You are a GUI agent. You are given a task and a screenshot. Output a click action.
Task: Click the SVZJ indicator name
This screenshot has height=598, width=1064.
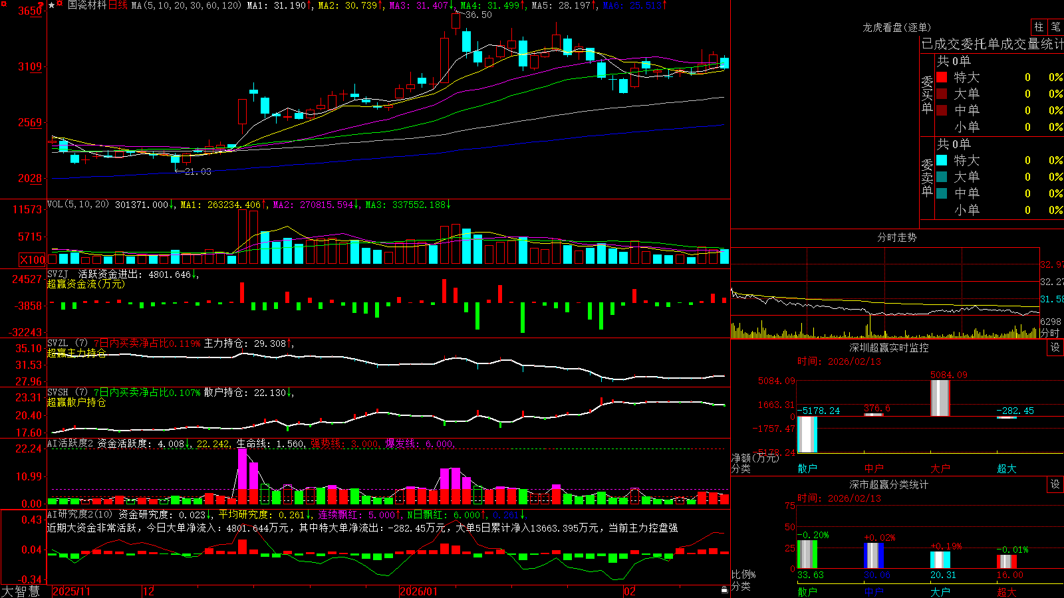point(58,274)
